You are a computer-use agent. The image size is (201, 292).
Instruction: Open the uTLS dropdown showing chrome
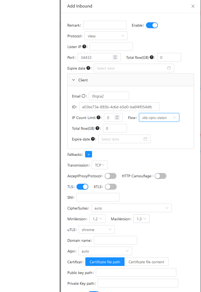click(x=96, y=230)
